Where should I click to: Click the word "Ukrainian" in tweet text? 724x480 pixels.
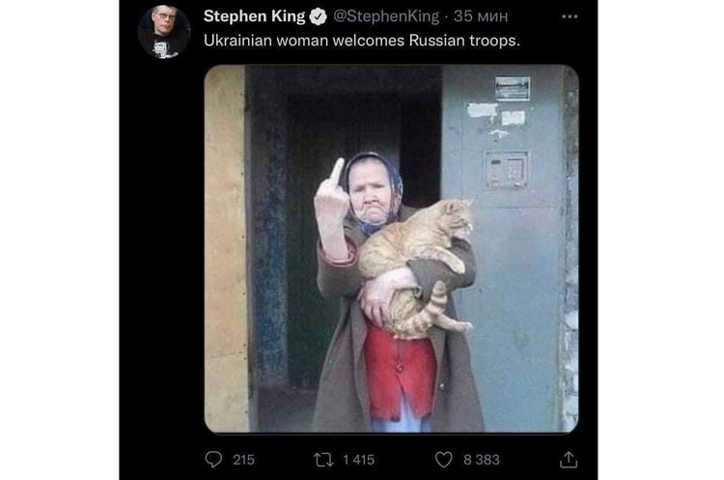pyautogui.click(x=237, y=41)
